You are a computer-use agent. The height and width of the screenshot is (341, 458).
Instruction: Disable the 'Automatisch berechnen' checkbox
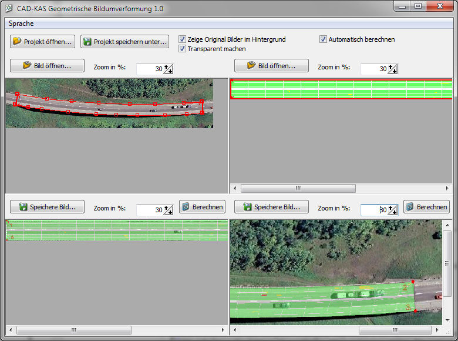pos(324,39)
